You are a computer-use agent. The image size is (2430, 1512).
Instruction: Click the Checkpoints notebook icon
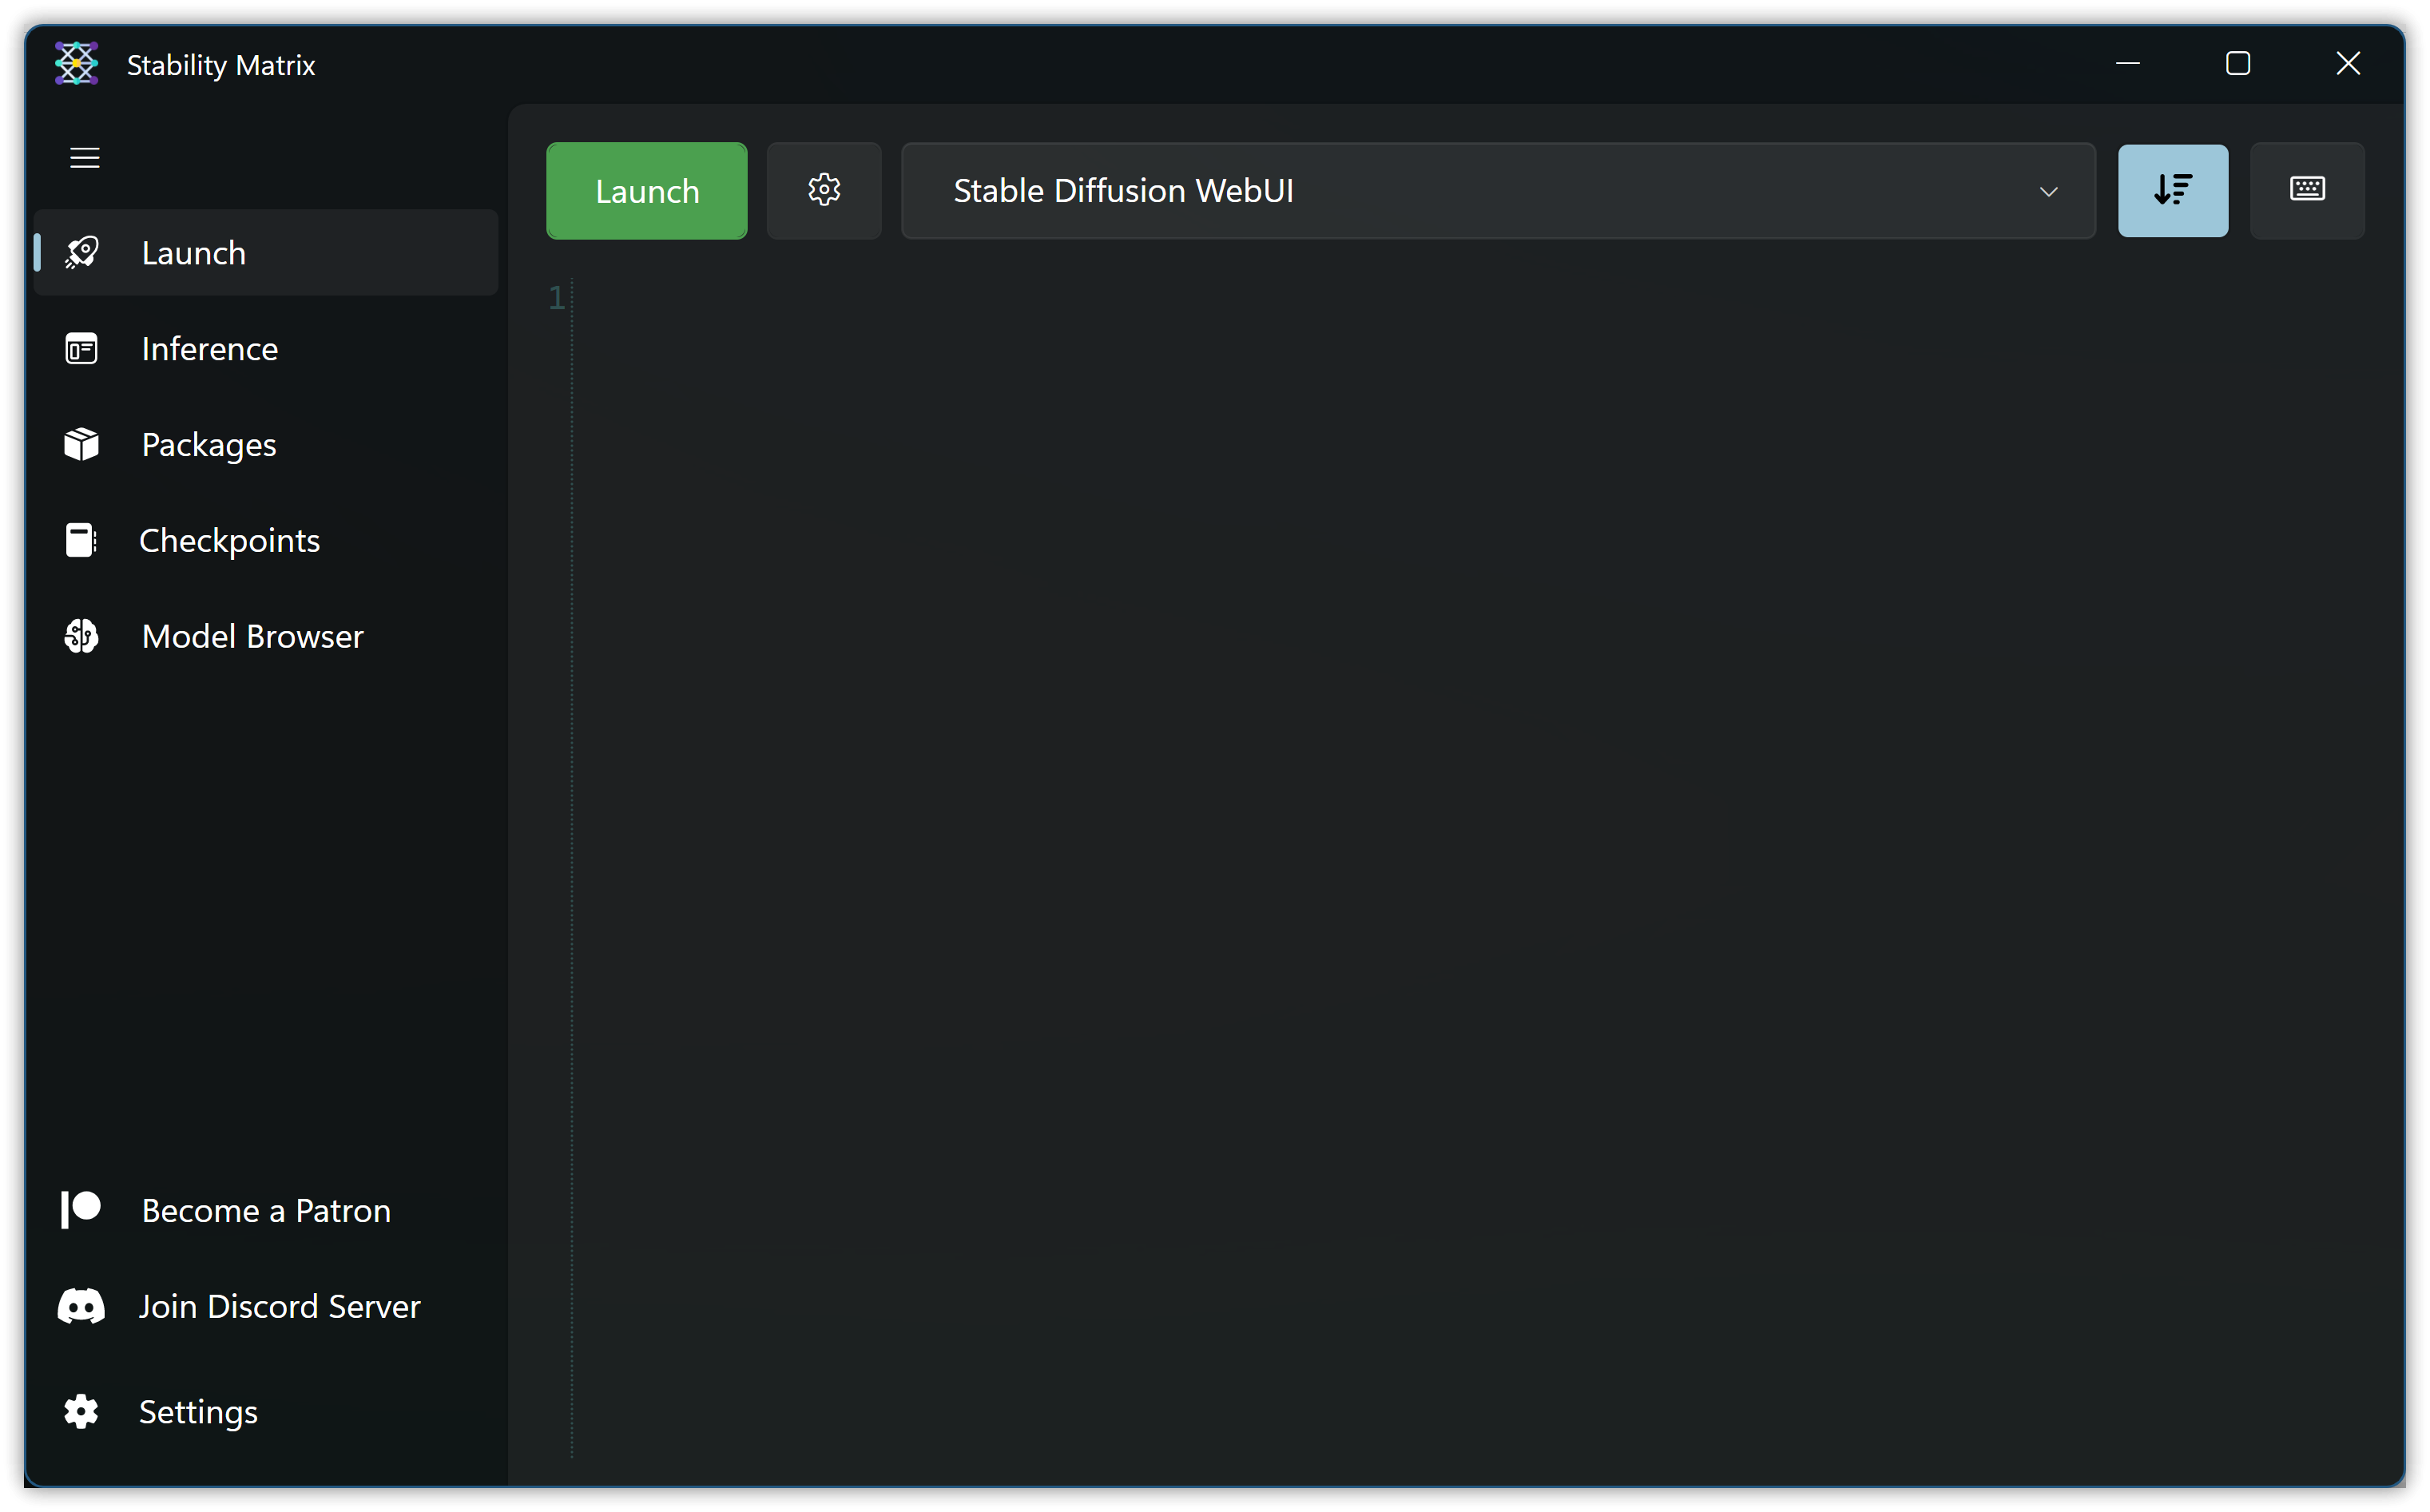[x=80, y=540]
